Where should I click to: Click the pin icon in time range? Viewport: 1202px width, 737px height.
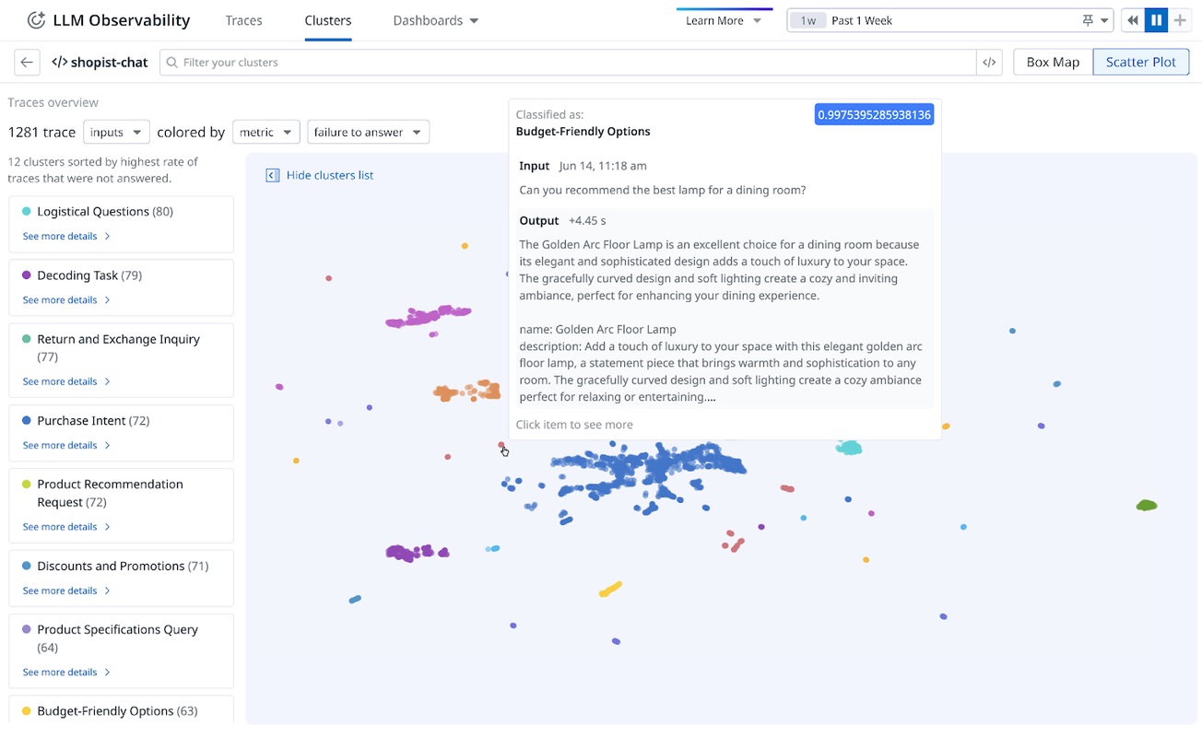[1088, 20]
